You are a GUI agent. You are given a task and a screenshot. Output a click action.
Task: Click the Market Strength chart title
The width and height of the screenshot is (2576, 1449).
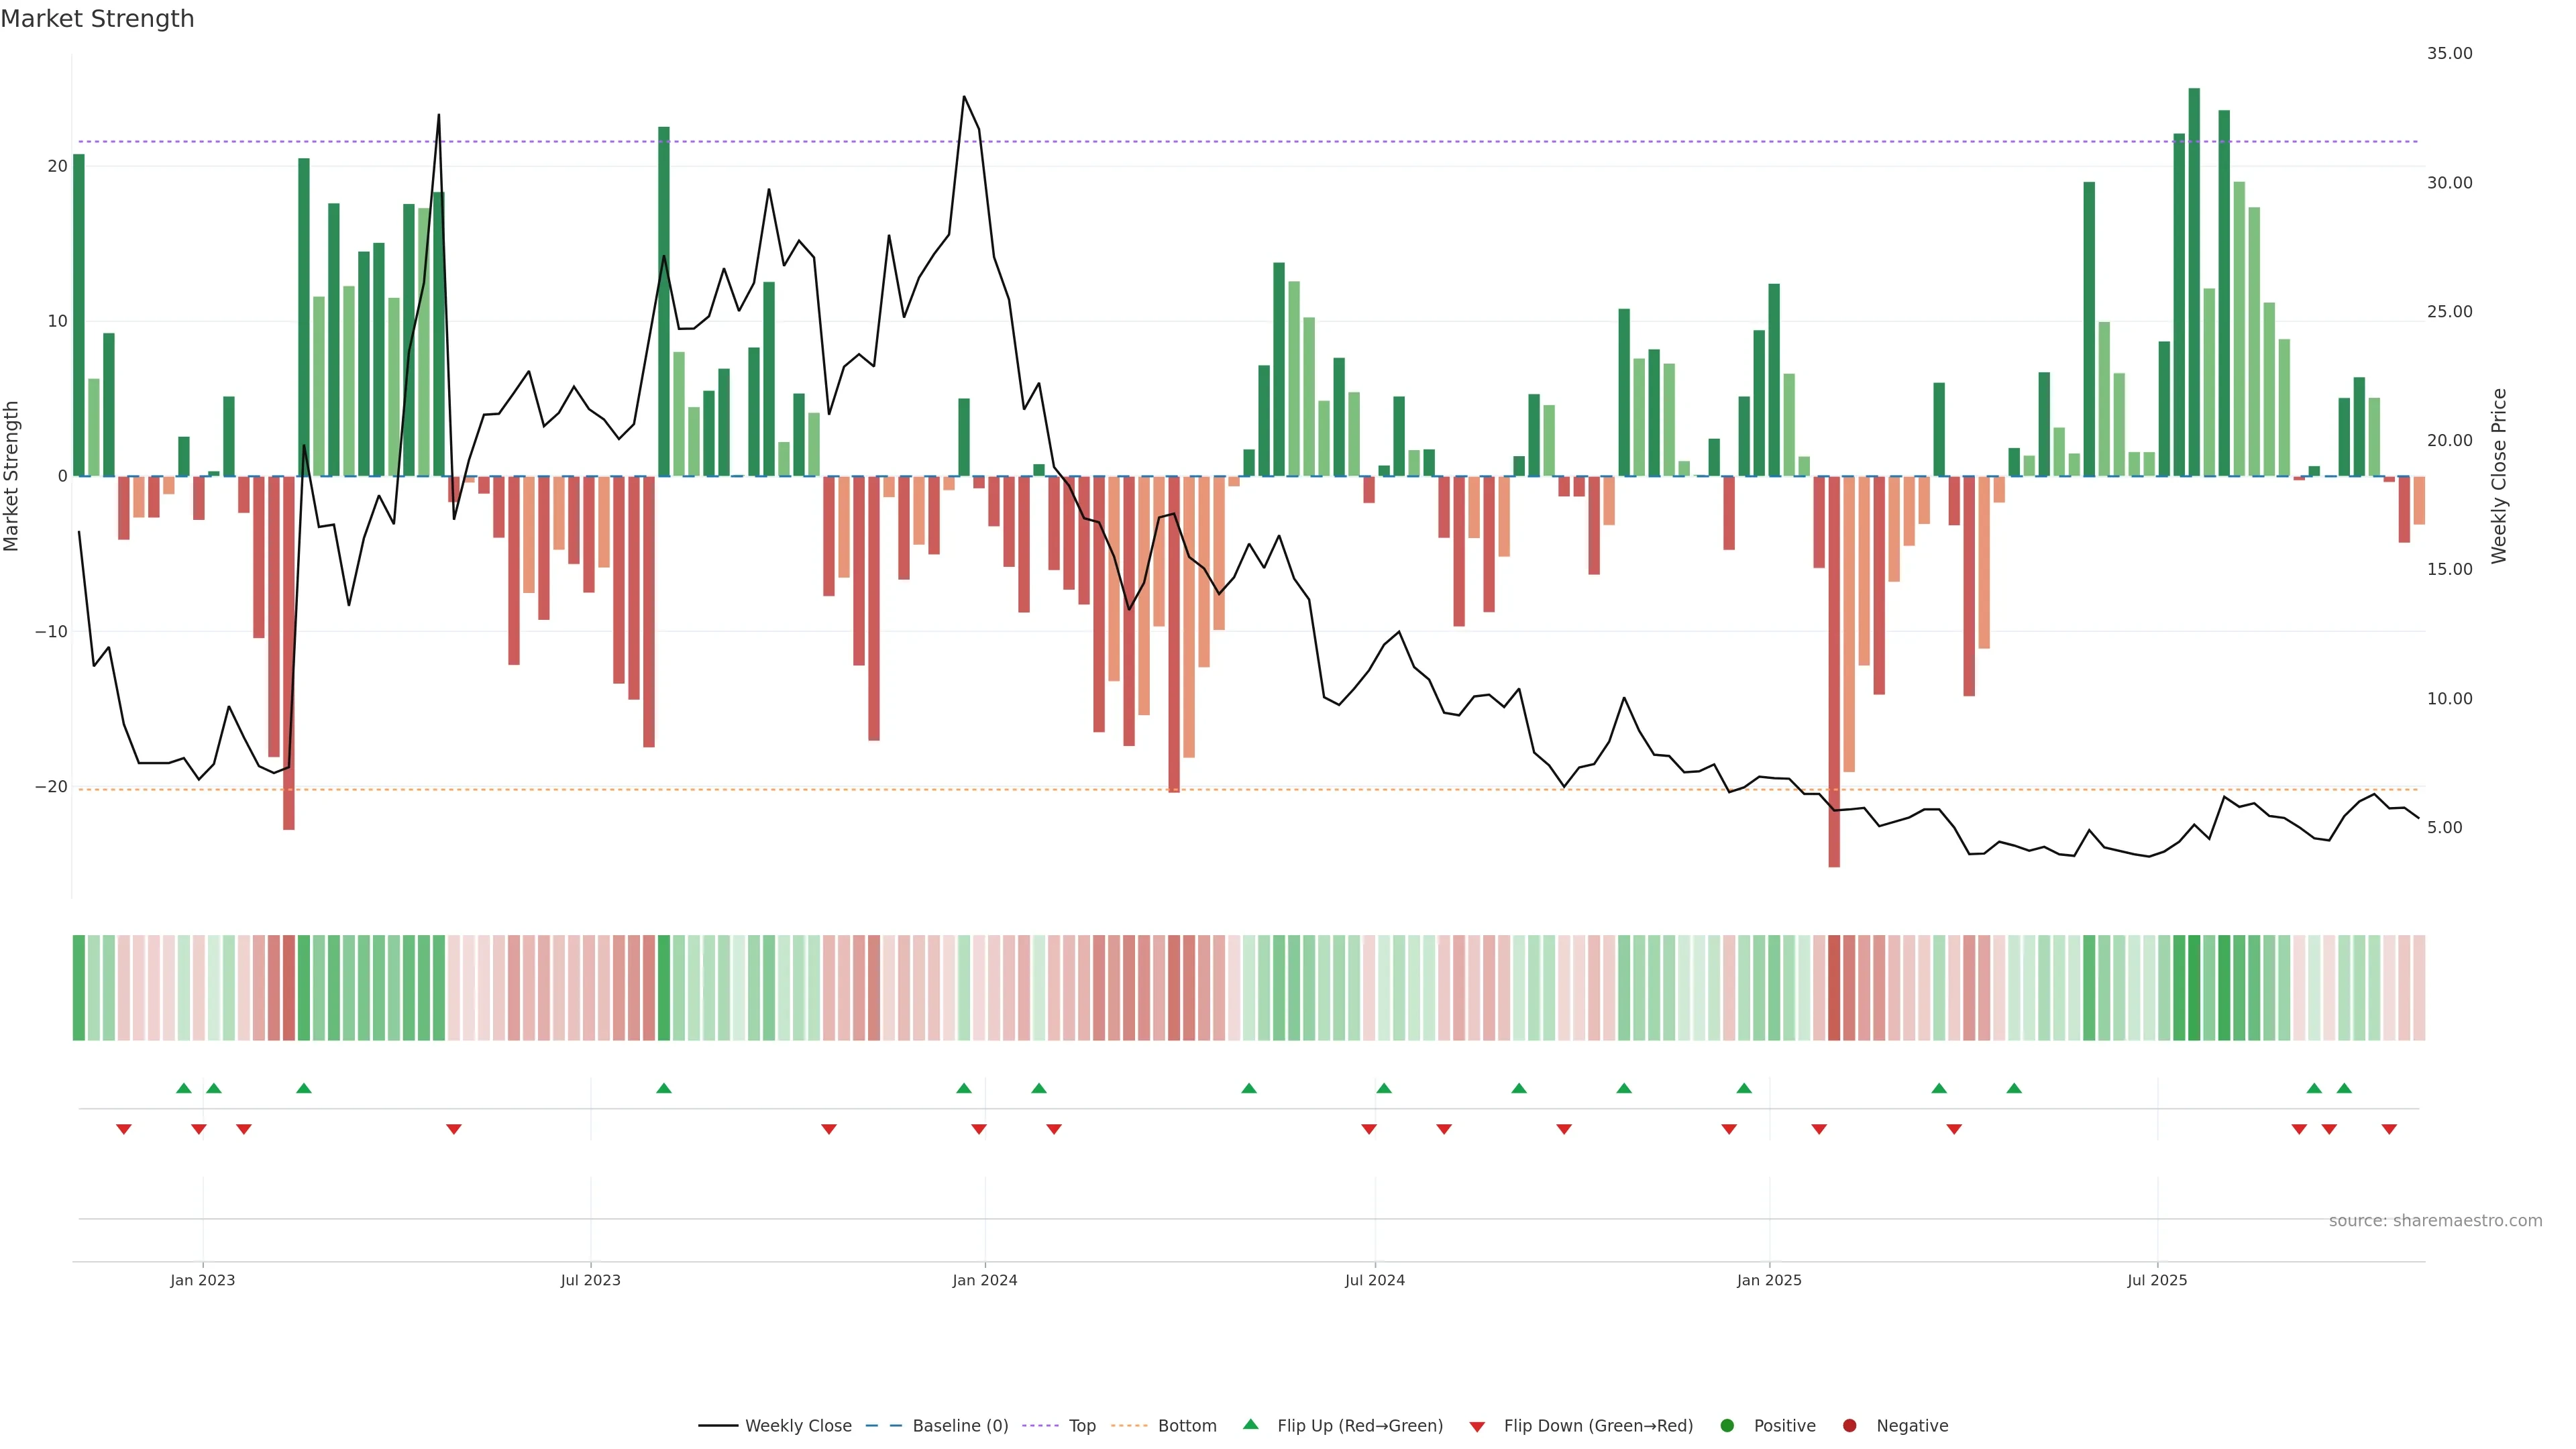click(x=98, y=19)
